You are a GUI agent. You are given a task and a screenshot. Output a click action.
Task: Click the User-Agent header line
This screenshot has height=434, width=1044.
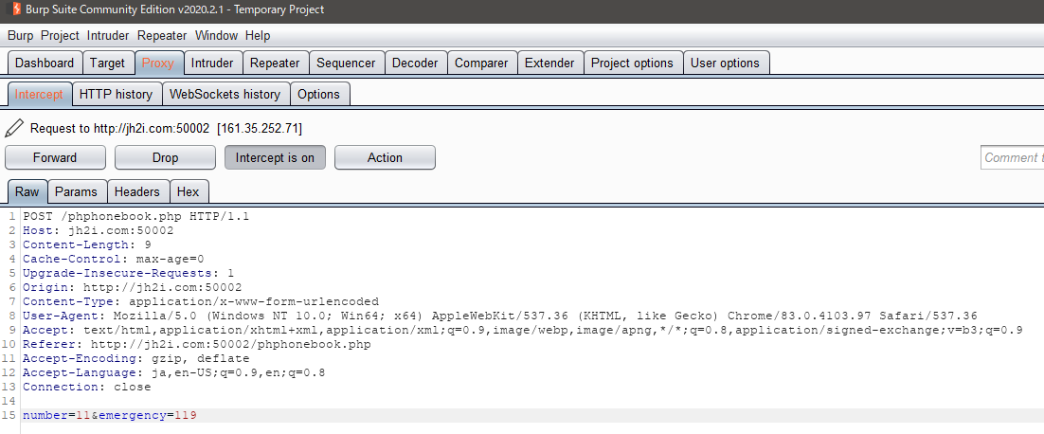(x=500, y=316)
